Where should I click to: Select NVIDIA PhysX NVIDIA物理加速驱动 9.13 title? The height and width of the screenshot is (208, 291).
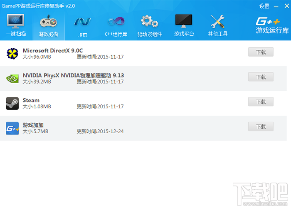[73, 75]
